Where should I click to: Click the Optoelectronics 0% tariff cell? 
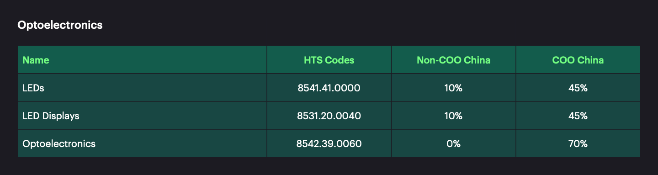pos(453,143)
